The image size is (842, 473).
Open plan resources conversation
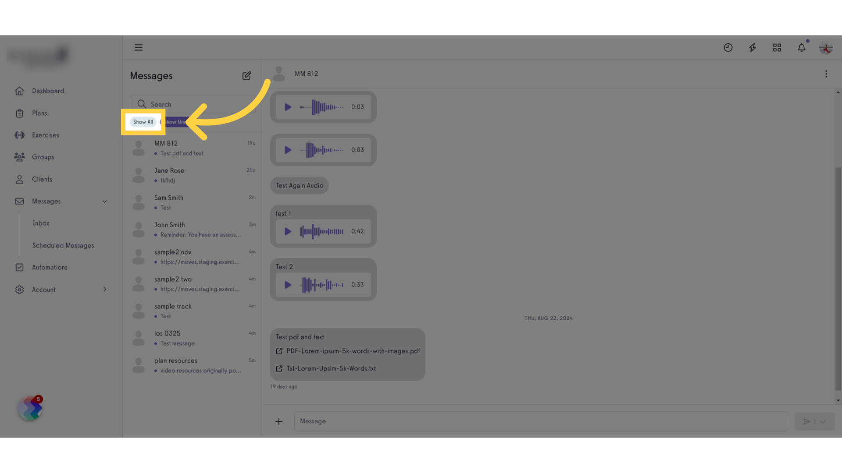pos(193,365)
